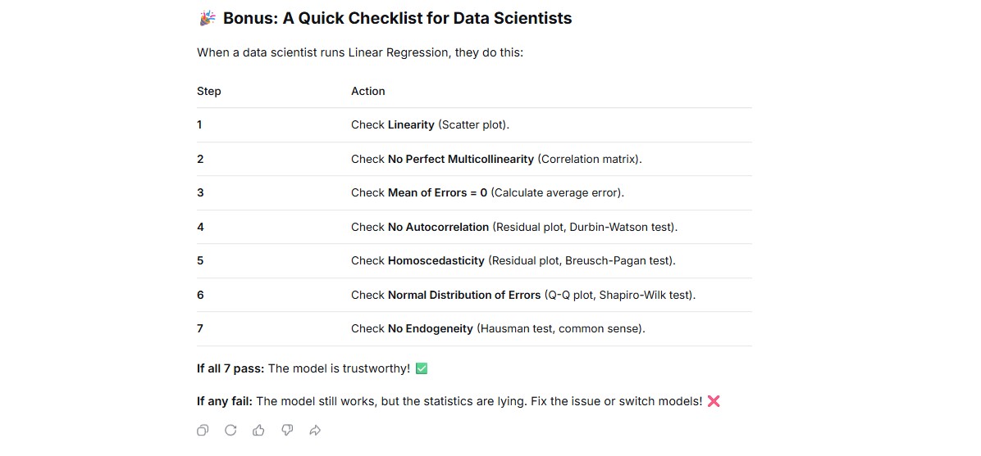Click the Bonus Quick Checklist heading

[x=397, y=19]
